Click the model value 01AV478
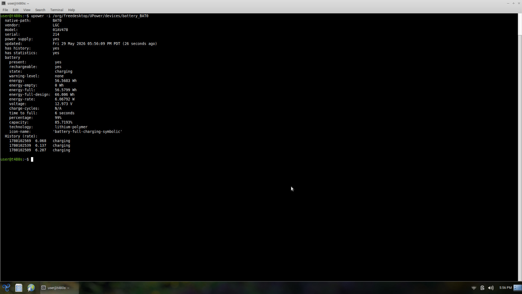Viewport: 522px width, 294px height. (x=60, y=30)
